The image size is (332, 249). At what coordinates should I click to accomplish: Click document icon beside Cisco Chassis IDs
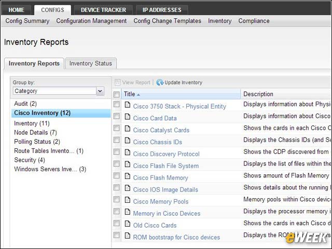tap(127, 140)
